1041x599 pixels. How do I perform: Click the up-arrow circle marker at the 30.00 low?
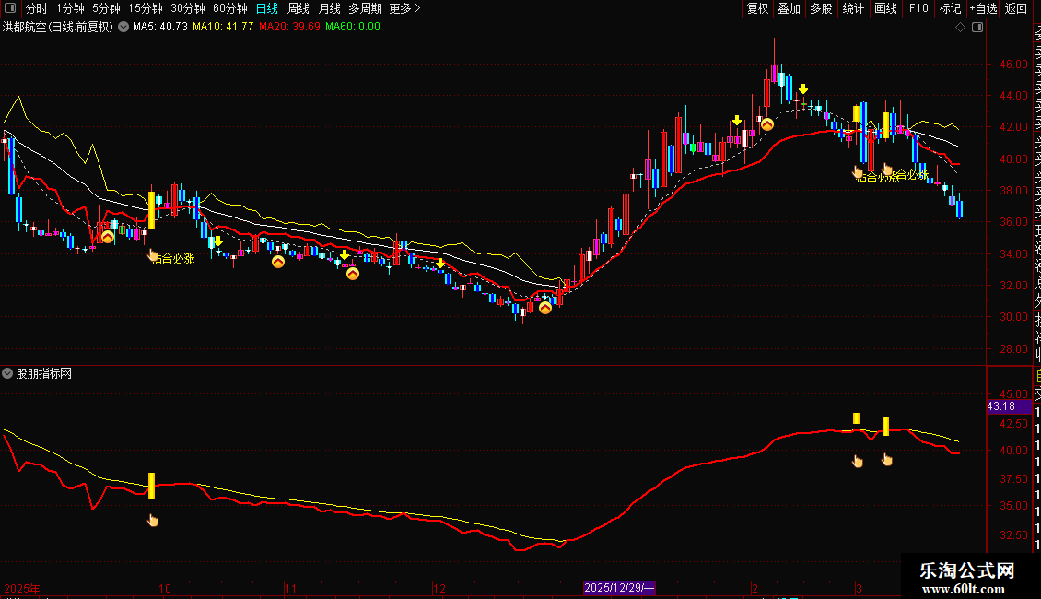[x=545, y=308]
